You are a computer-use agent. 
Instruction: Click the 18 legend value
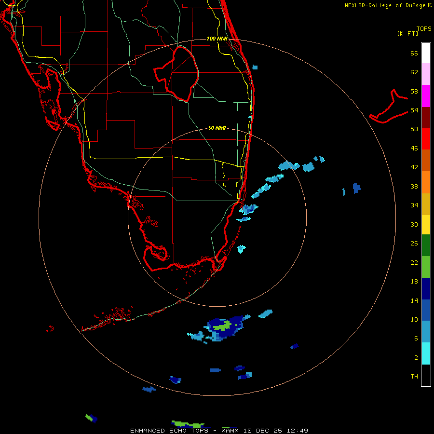414,282
